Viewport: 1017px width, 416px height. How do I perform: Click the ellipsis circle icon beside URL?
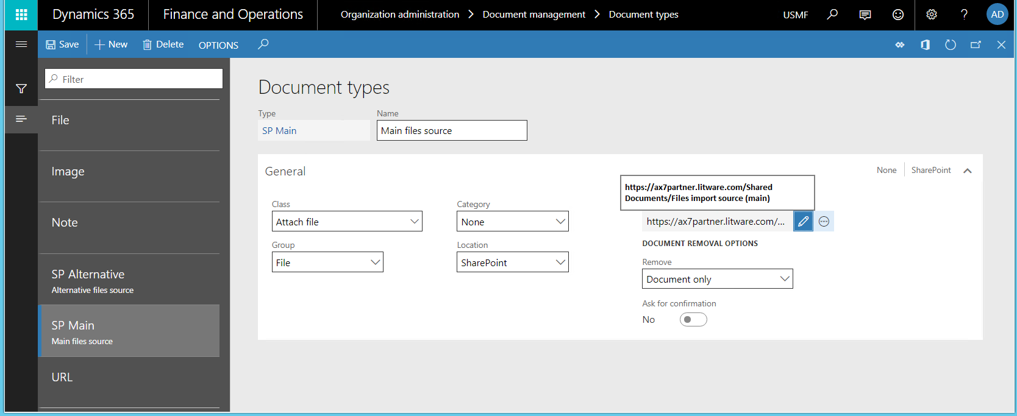824,222
